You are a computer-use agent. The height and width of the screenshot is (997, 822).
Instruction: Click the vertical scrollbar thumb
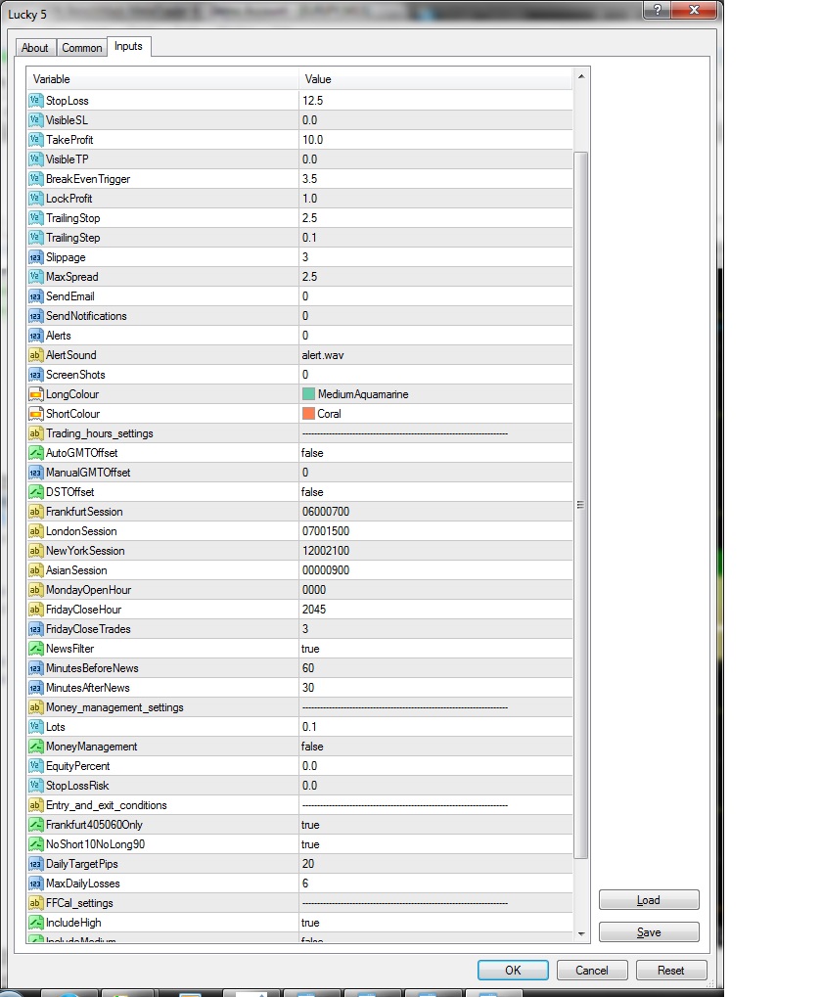tap(580, 506)
